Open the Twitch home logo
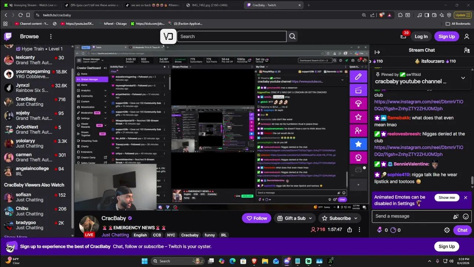 8,36
